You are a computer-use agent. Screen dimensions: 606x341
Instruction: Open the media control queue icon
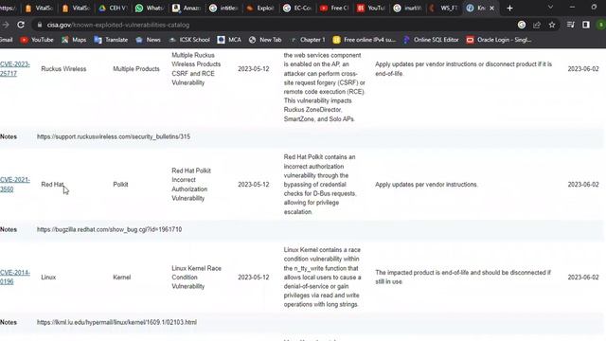tap(570, 25)
